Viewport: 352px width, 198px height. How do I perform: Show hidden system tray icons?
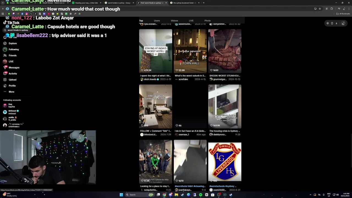310,195
